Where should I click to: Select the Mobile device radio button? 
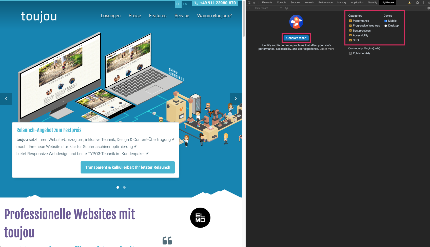[x=386, y=21]
